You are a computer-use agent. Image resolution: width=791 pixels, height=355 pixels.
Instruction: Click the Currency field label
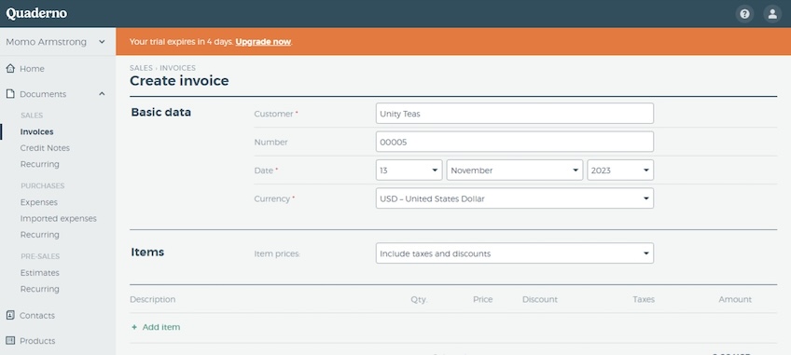coord(272,198)
